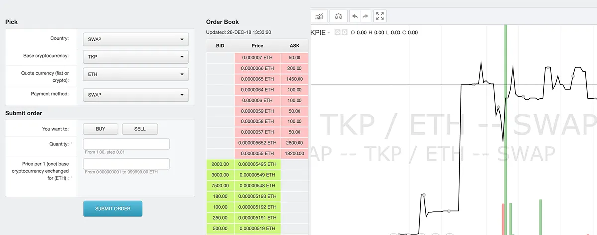Select ask price 0.0000057 ETH
The image size is (597, 235).
click(257, 132)
